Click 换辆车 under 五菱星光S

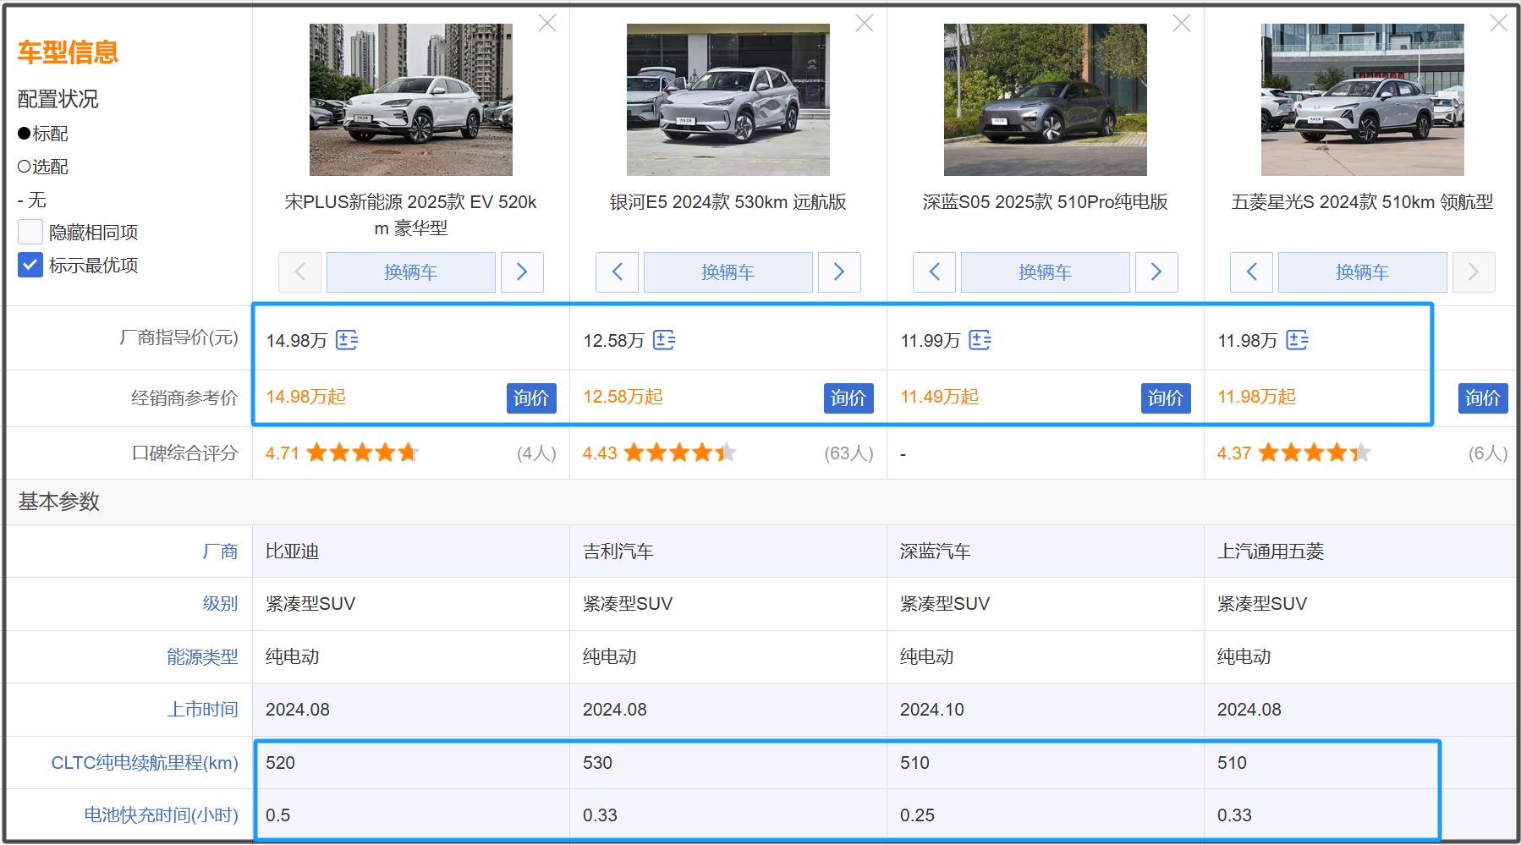pos(1363,272)
